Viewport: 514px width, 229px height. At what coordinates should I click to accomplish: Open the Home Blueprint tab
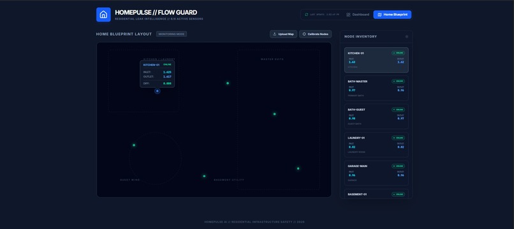(392, 15)
